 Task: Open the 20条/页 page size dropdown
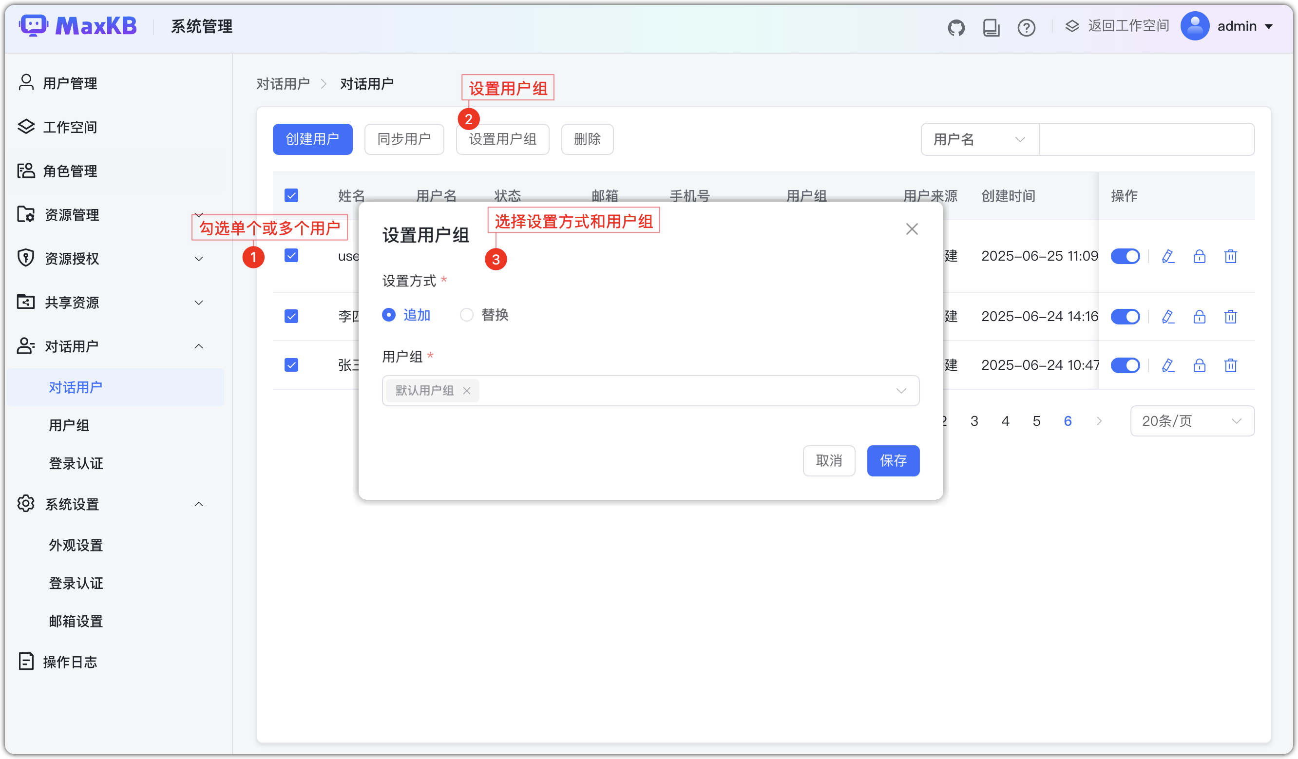[x=1192, y=421]
